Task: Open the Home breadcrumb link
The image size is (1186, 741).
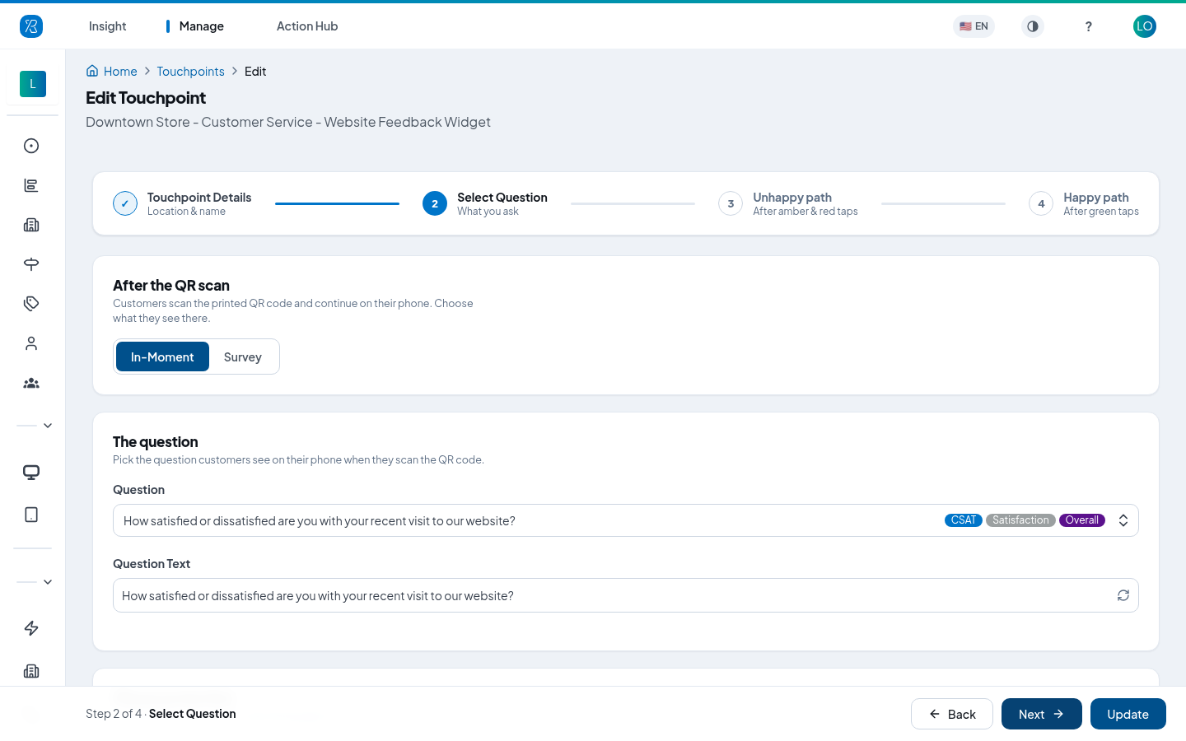Action: 120,72
